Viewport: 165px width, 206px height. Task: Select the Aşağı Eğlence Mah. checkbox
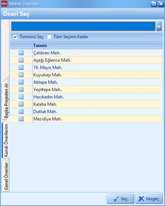coord(21,60)
